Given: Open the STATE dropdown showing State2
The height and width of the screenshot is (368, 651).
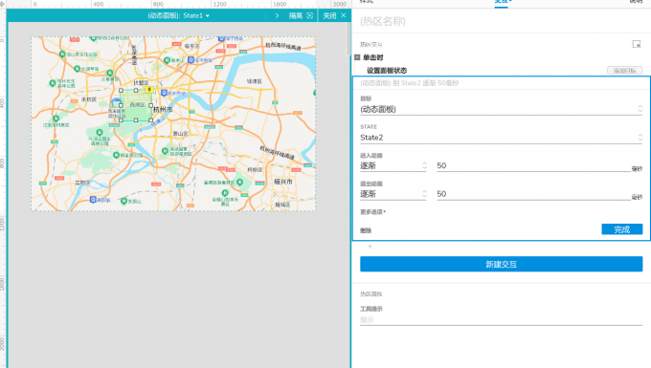Looking at the screenshot, I should [x=501, y=138].
